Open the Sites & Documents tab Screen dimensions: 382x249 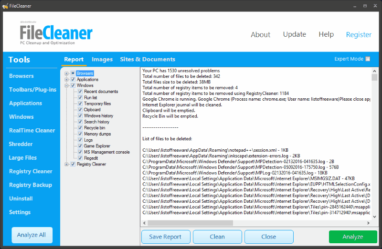click(148, 60)
